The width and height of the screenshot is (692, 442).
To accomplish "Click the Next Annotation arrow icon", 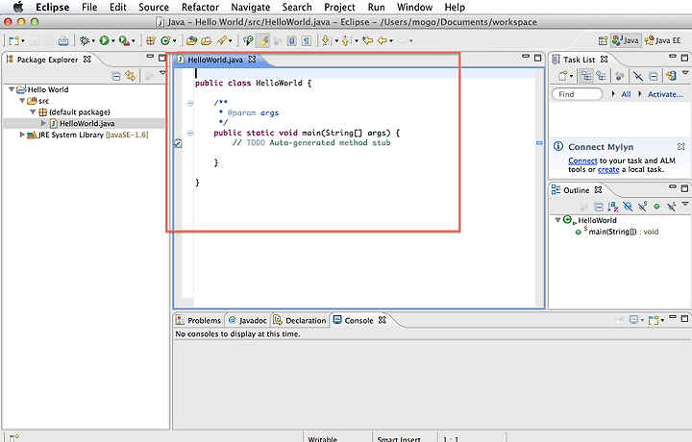I will pos(326,41).
